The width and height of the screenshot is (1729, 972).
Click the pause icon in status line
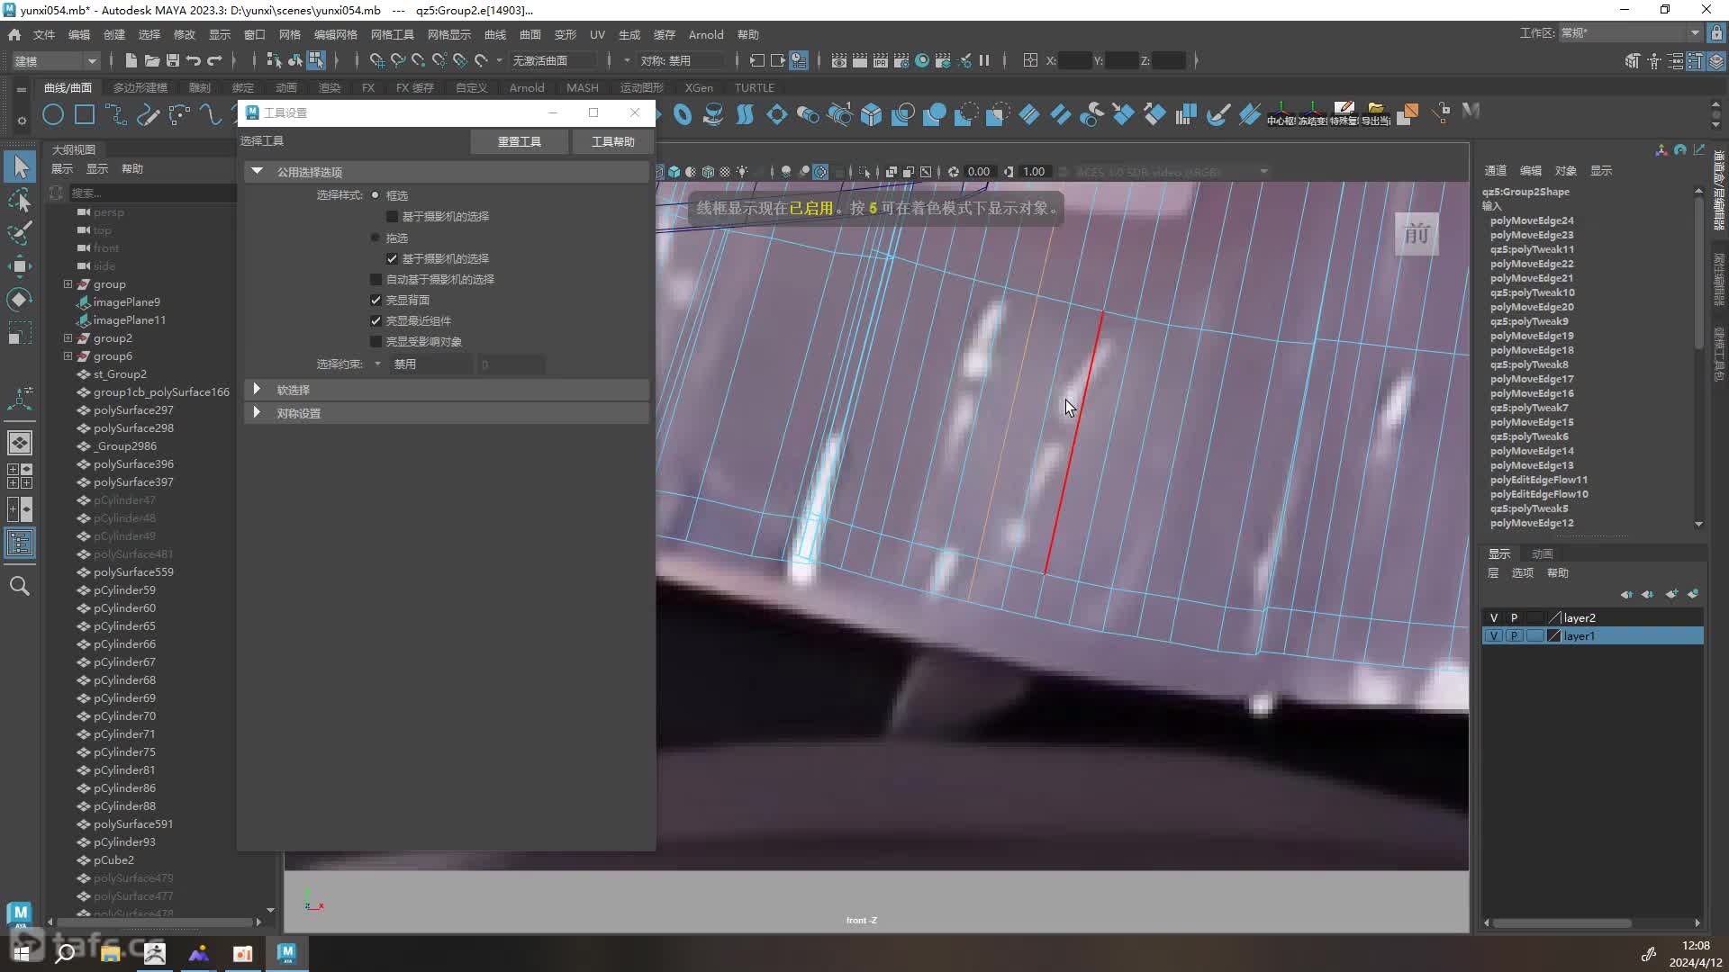click(984, 60)
